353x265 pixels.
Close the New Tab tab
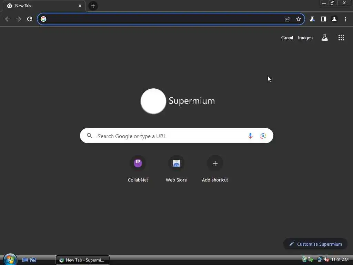[x=80, y=6]
